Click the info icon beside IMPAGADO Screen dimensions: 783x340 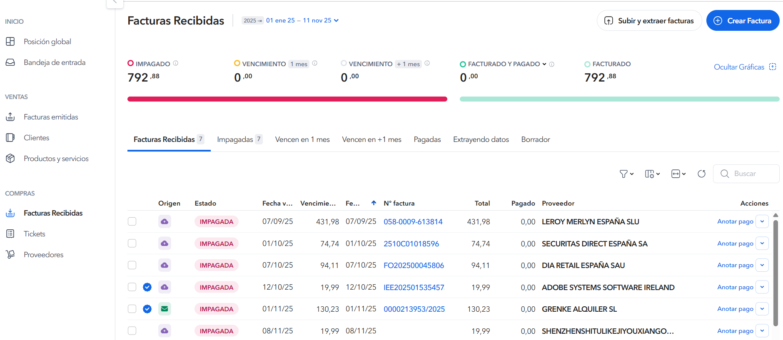pos(176,63)
